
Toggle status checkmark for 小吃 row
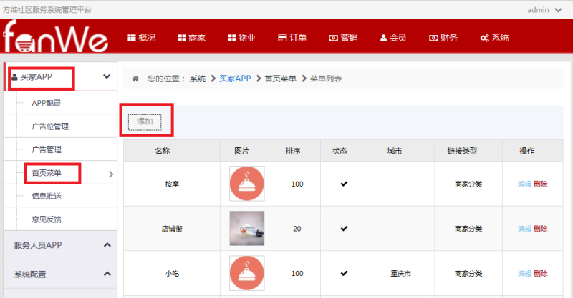point(344,273)
